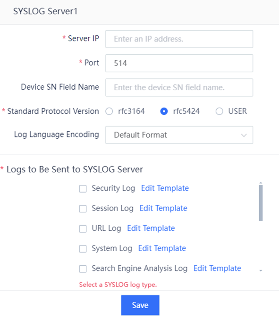Check the Security Log checkbox

83,189
